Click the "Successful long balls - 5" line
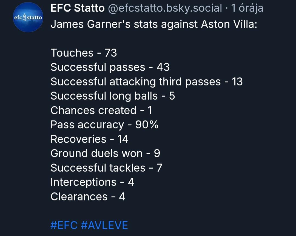296x236 pixels. coord(113,96)
